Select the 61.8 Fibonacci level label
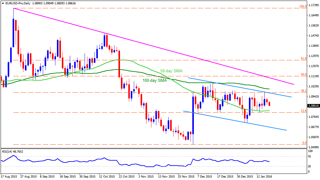 pyautogui.click(x=304, y=58)
